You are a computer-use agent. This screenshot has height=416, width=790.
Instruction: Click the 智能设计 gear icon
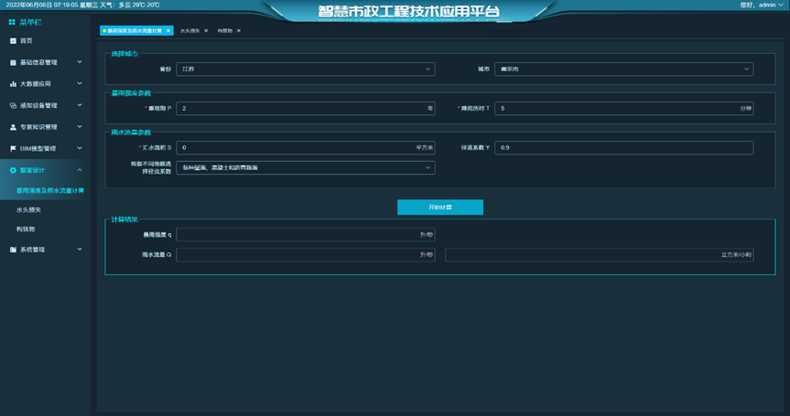(13, 170)
